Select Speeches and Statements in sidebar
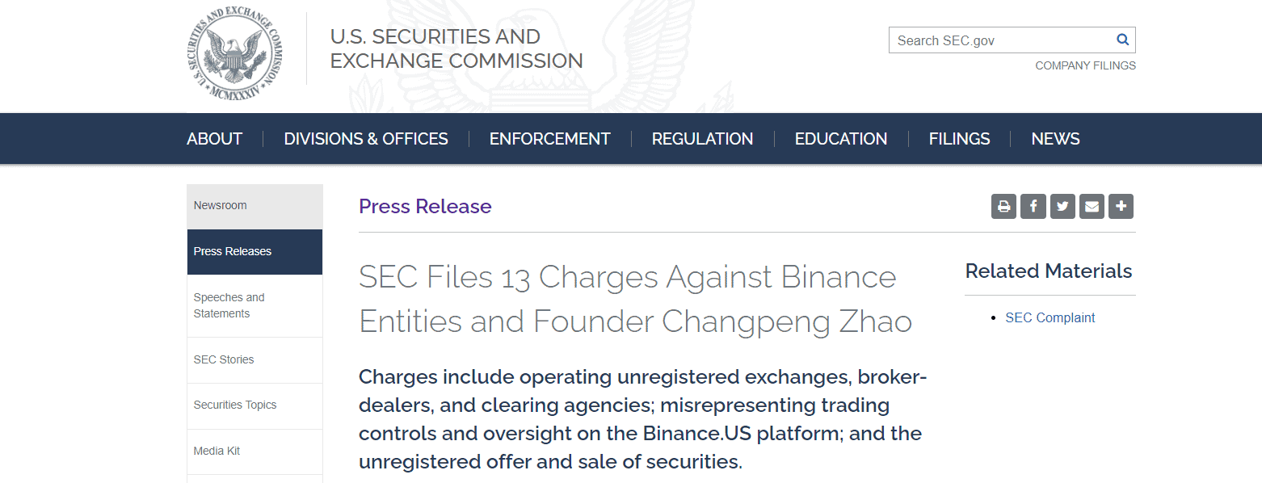Screen dimensions: 1262x483 [x=229, y=305]
